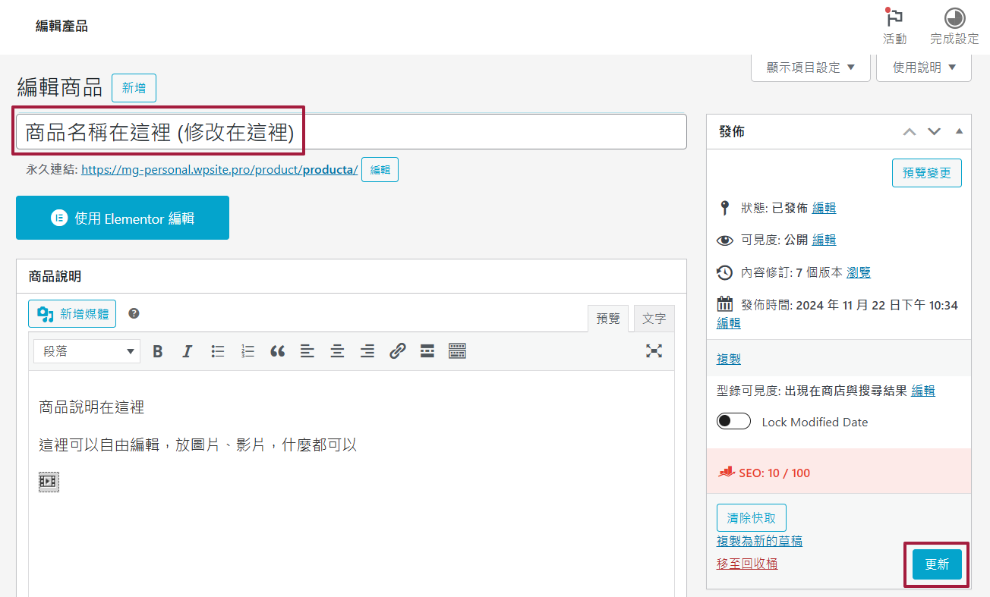
Task: Open the 活動 activity panel
Action: pos(894,23)
